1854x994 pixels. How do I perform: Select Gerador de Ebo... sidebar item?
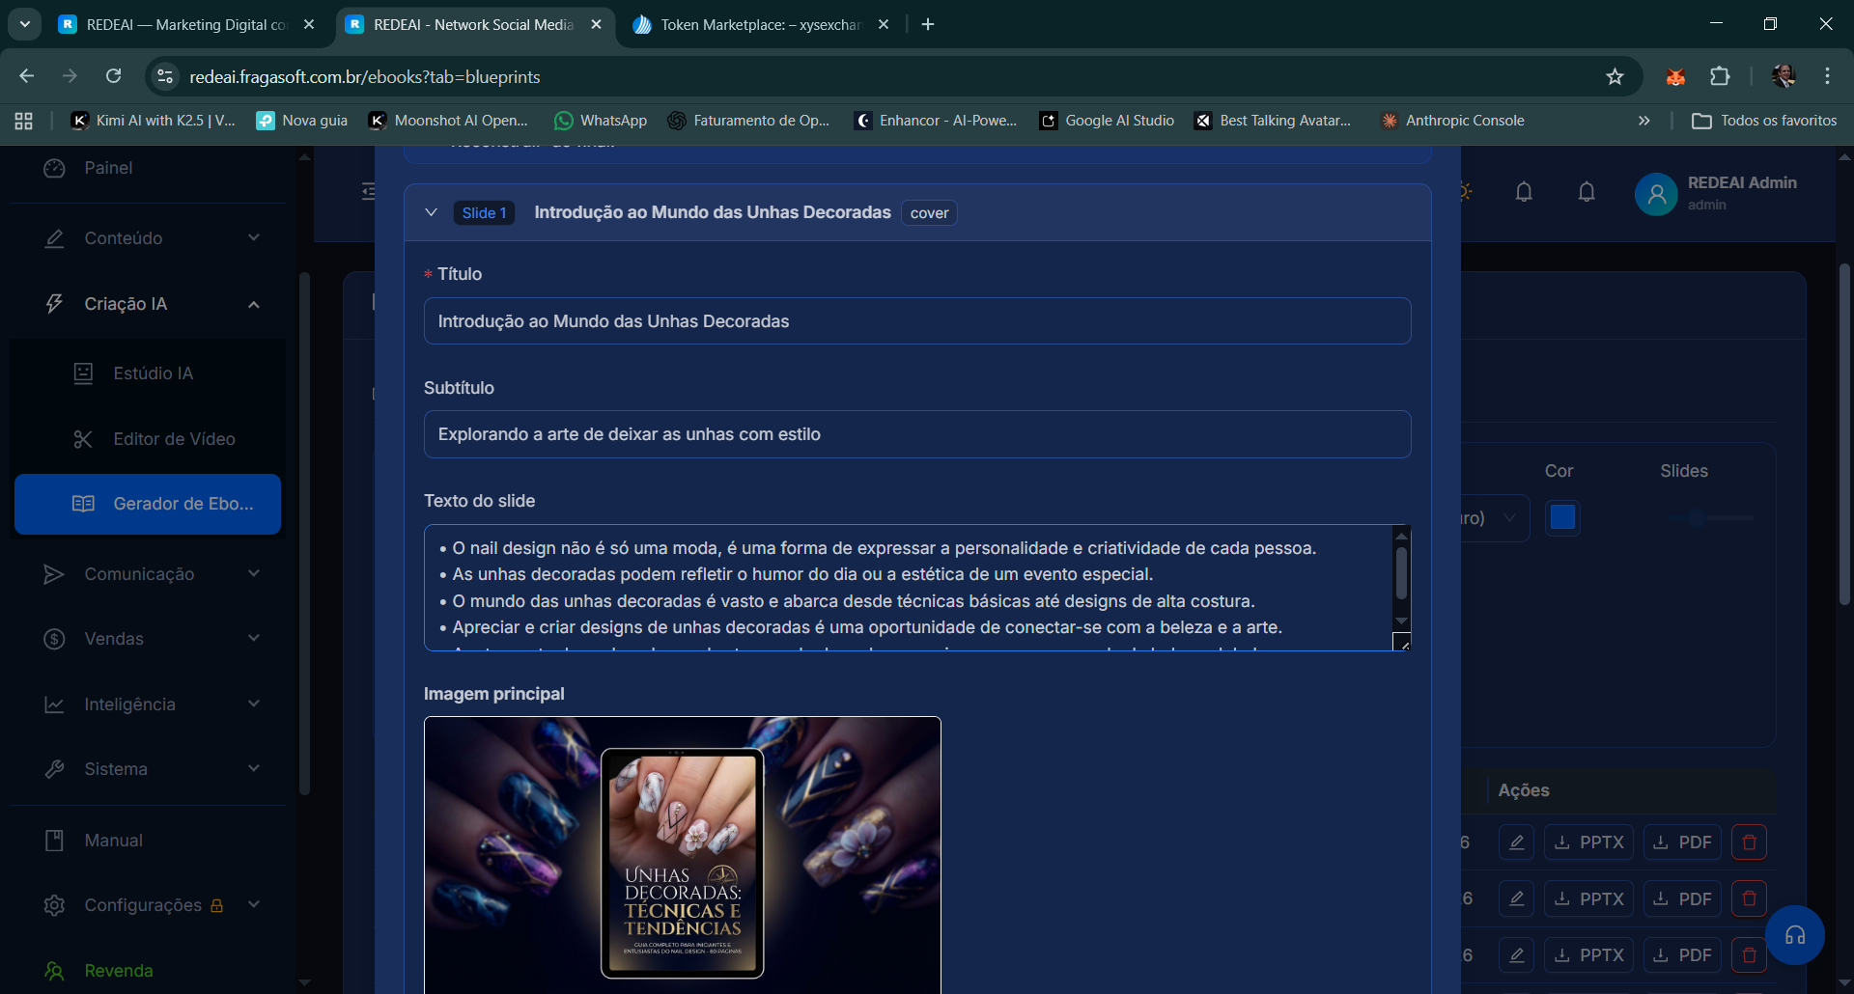coord(148,504)
